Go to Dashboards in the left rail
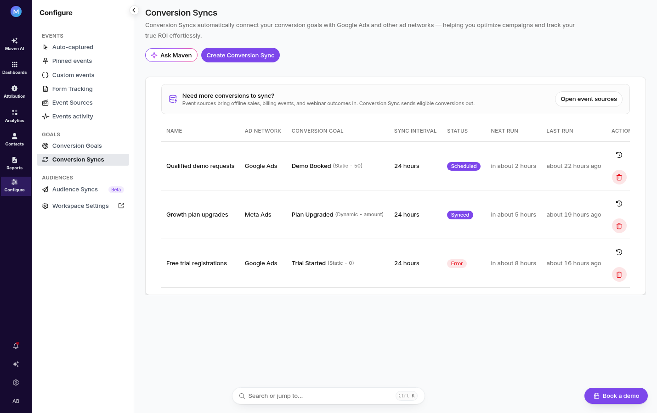 (15, 68)
